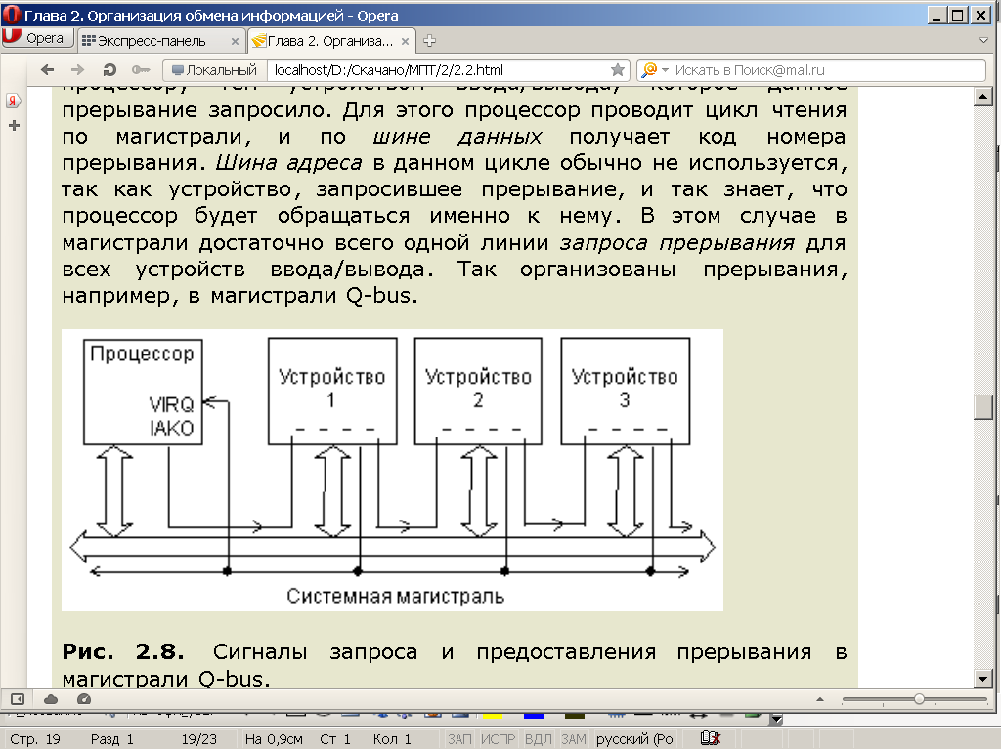The height and width of the screenshot is (750, 1001).
Task: Close the Глава 2 tab
Action: click(x=405, y=41)
